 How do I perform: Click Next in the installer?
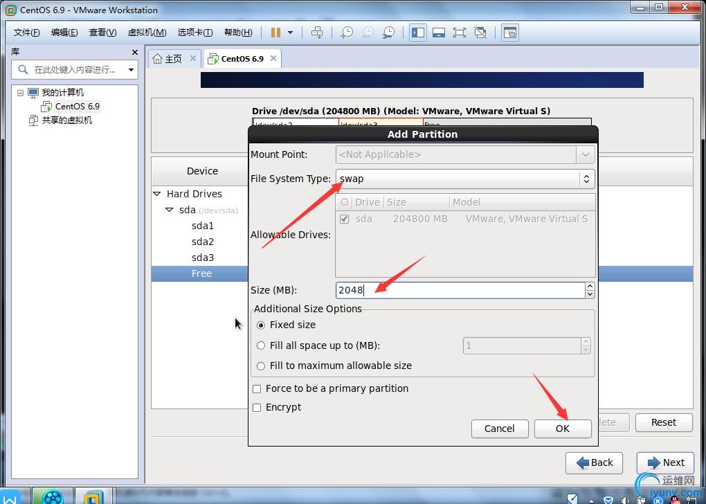pos(665,462)
